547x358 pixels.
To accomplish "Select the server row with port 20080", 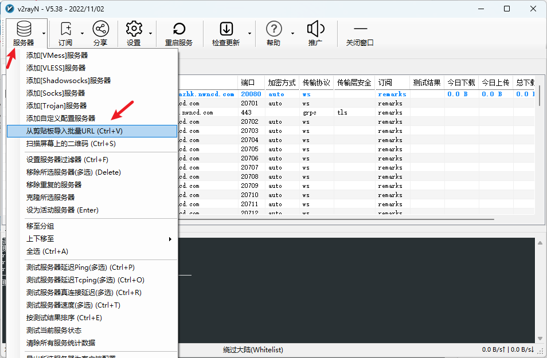I will pyautogui.click(x=356, y=94).
